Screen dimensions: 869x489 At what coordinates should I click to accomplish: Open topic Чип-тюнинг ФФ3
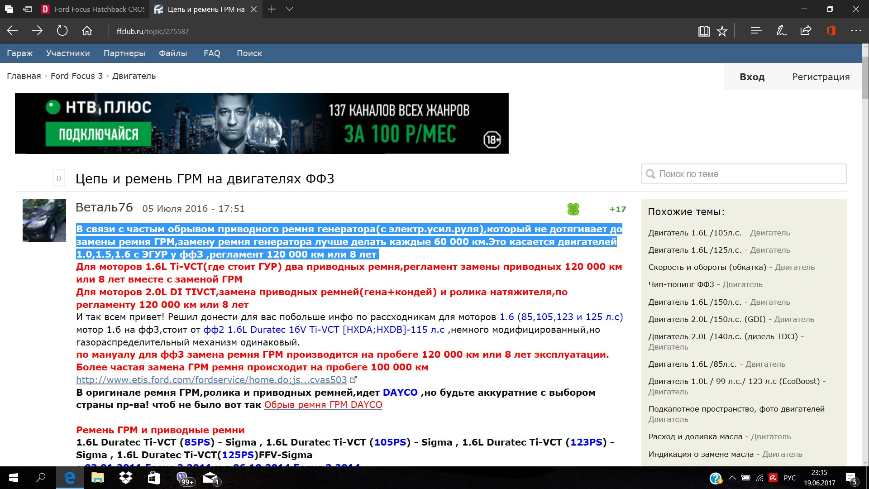point(681,284)
